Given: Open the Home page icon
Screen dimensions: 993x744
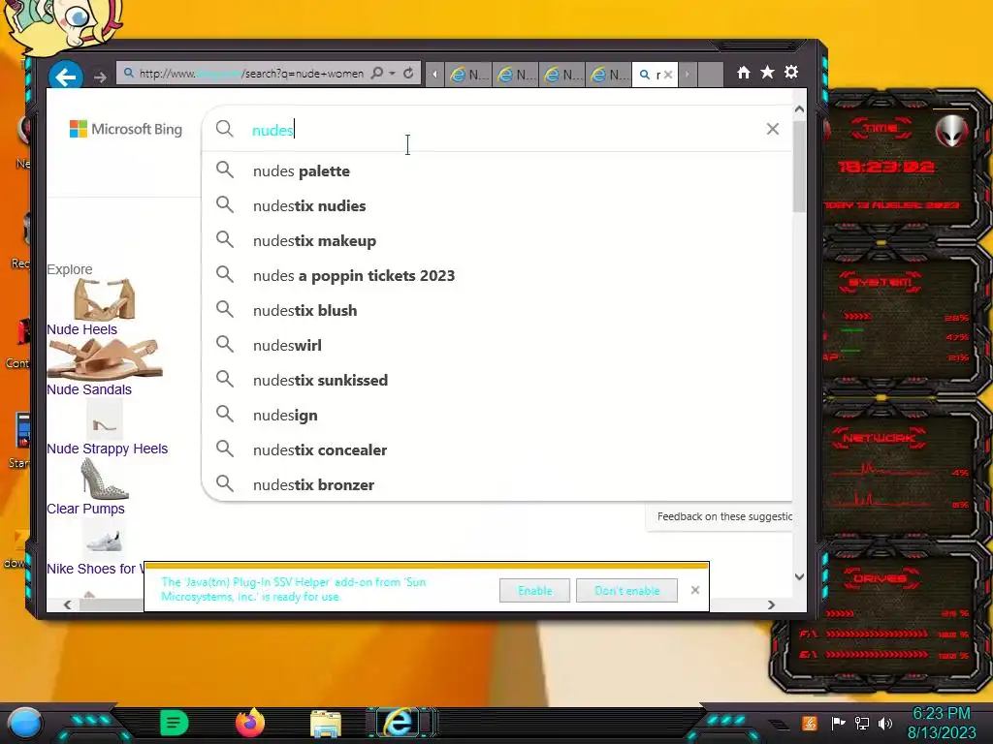Looking at the screenshot, I should point(744,73).
